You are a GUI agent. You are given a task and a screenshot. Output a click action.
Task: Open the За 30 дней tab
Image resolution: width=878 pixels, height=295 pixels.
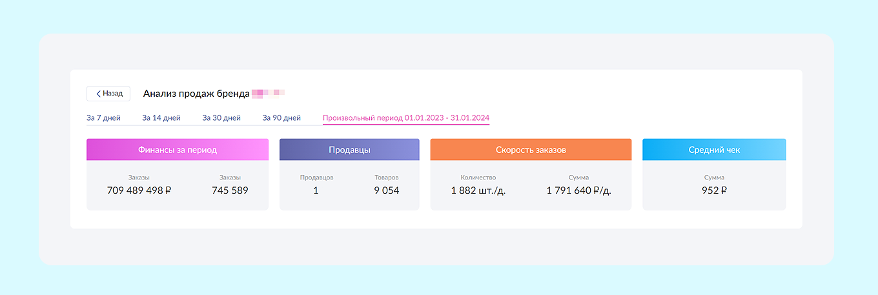tap(221, 118)
